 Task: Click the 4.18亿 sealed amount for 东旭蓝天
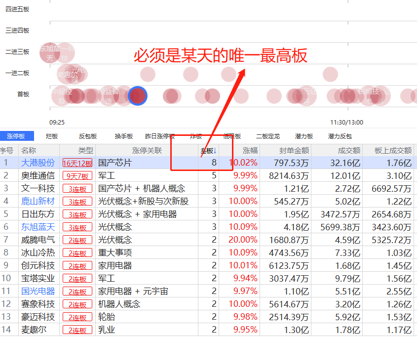point(296,227)
